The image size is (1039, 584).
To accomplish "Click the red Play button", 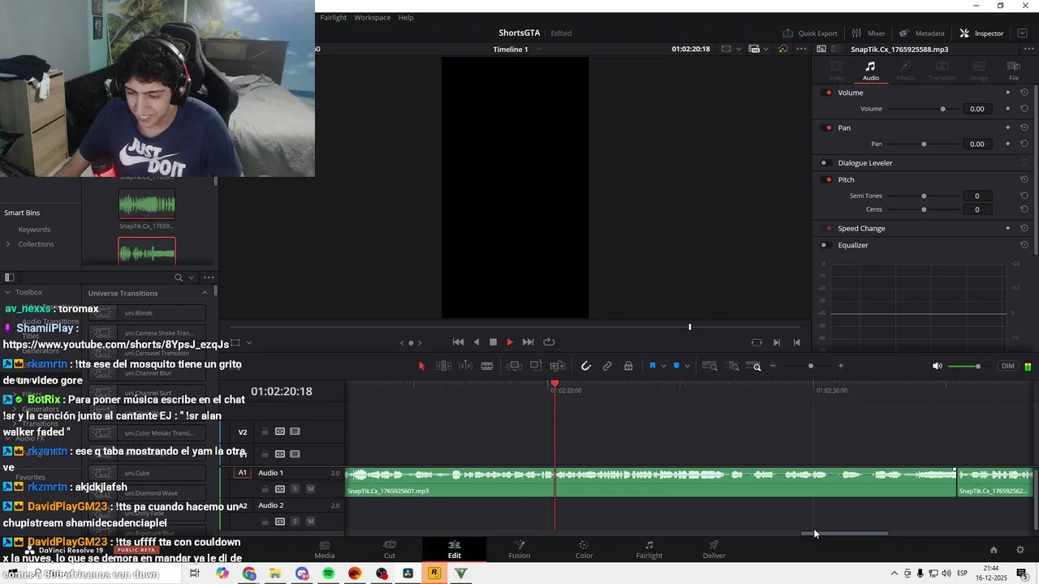I will [510, 342].
